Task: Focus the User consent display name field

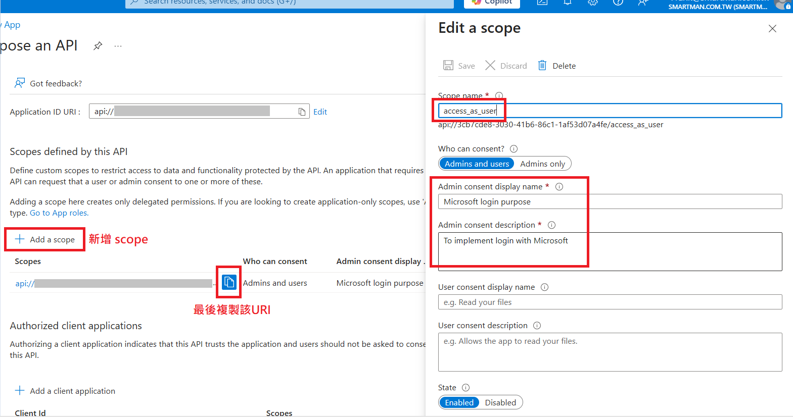Action: 610,302
